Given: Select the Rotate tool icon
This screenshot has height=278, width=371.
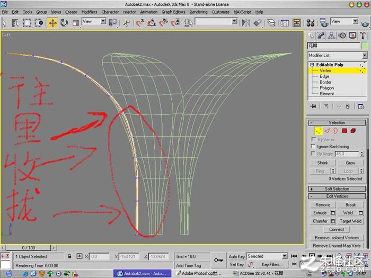Looking at the screenshot, I should coord(64,23).
